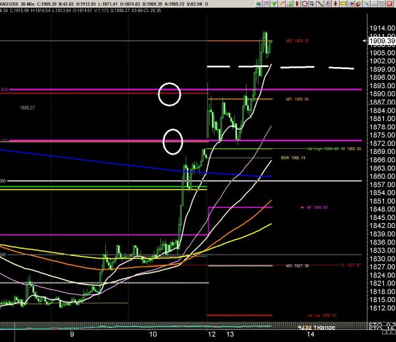Click the 1848.00 price axis label

click(382, 209)
